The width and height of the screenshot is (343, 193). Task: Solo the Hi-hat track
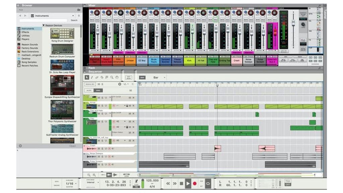[101, 106]
